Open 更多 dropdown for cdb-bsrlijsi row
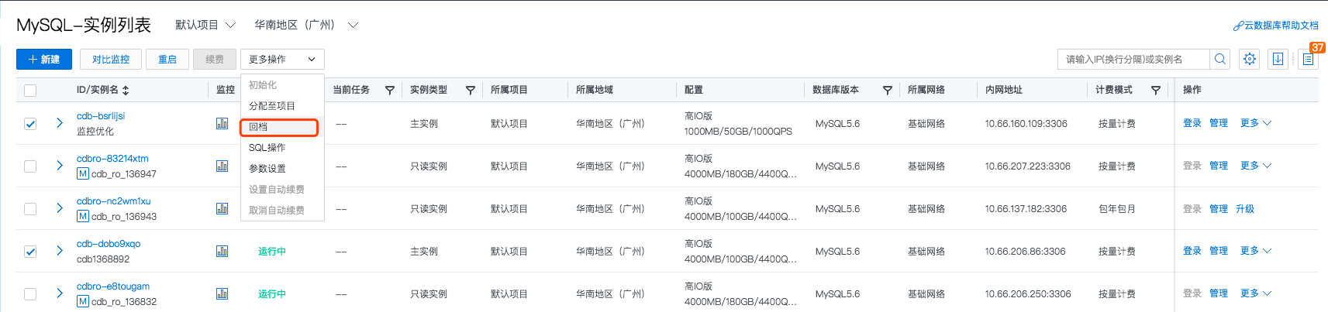Image resolution: width=1328 pixels, height=312 pixels. (1256, 123)
